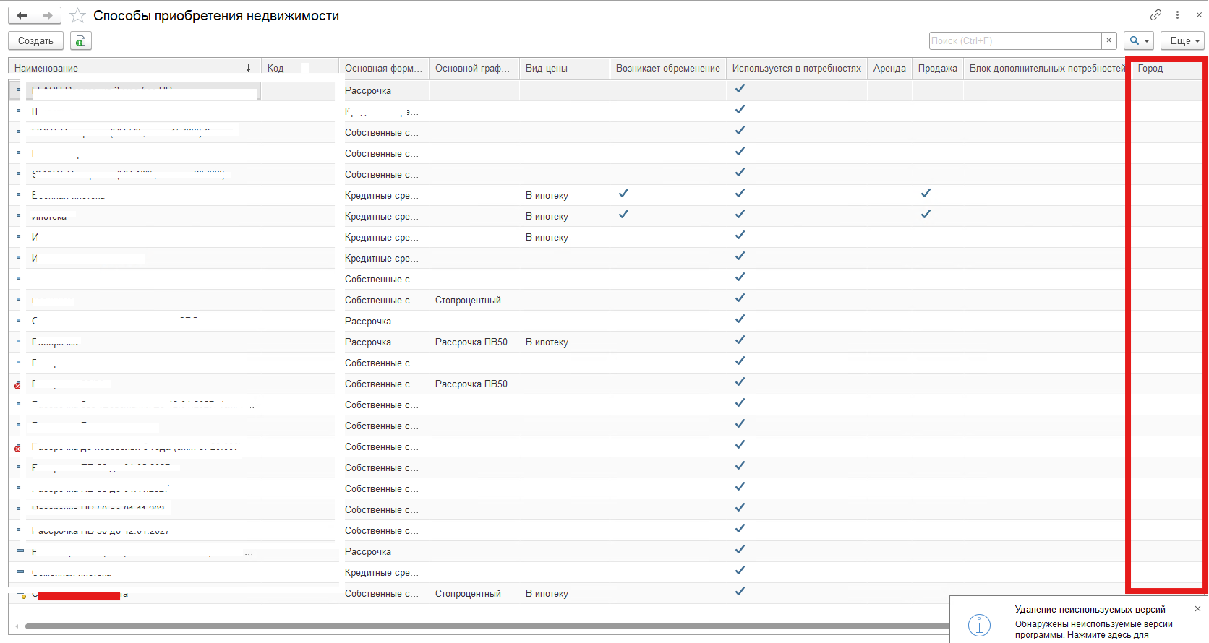The height and width of the screenshot is (643, 1209).
Task: Toggle the top checkmark under Используется в потребностях
Action: (x=740, y=89)
